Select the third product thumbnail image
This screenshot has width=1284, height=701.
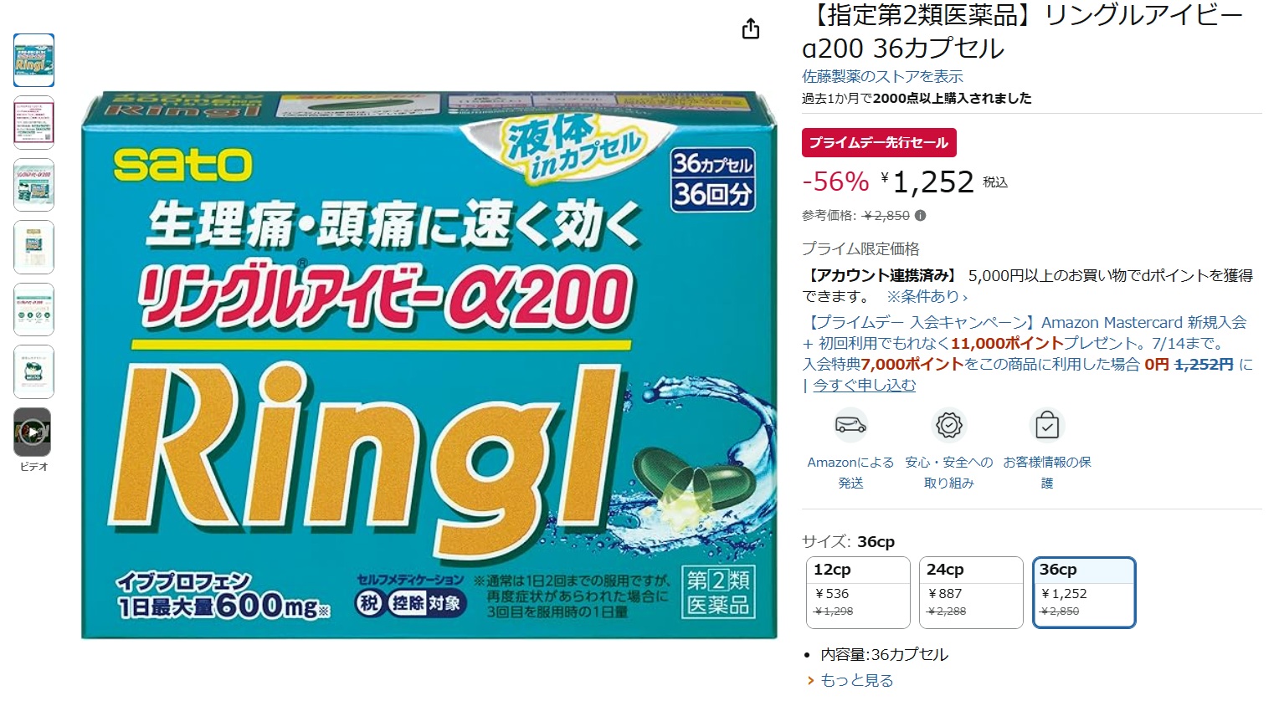tap(33, 185)
